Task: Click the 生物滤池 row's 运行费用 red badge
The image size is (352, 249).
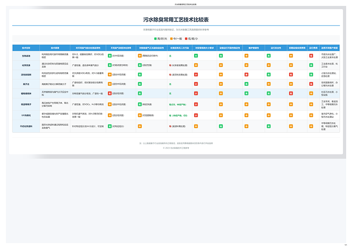Action: pos(311,56)
